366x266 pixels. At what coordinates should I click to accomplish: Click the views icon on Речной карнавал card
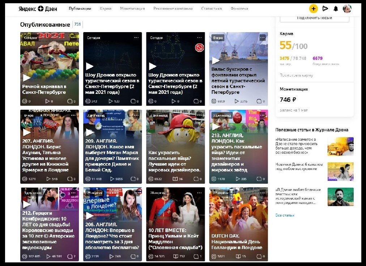25,101
